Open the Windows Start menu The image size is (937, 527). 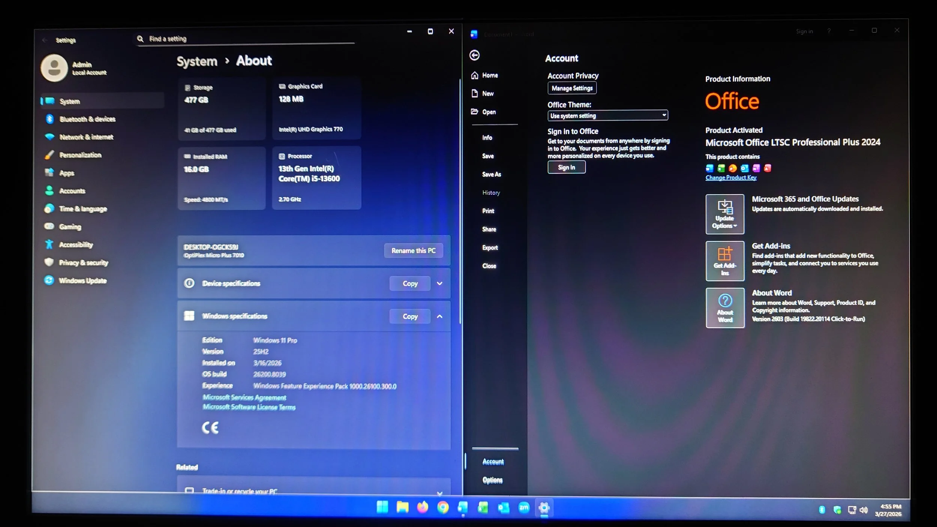point(382,507)
